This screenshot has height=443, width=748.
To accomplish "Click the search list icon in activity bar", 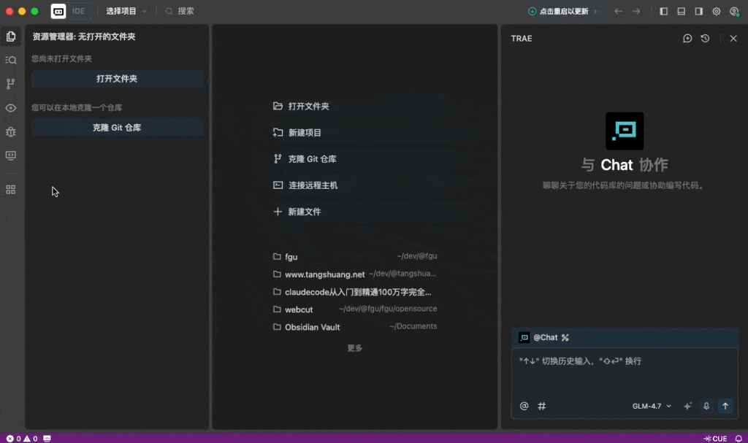I will tap(11, 60).
